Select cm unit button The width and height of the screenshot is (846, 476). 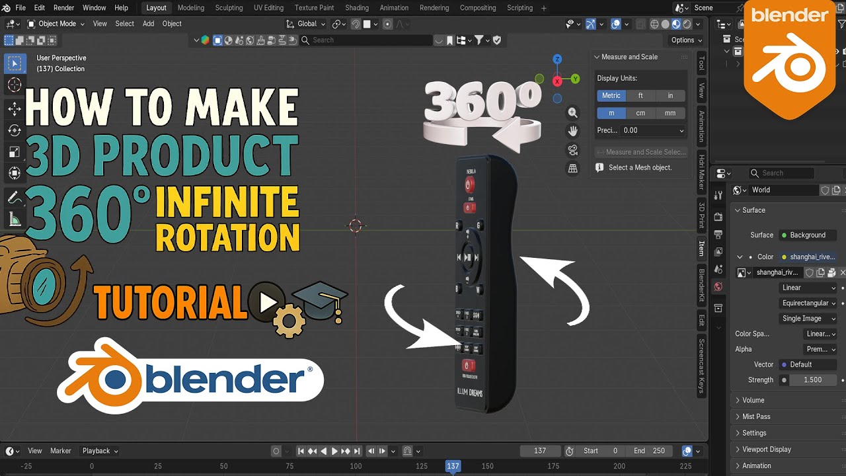click(640, 113)
